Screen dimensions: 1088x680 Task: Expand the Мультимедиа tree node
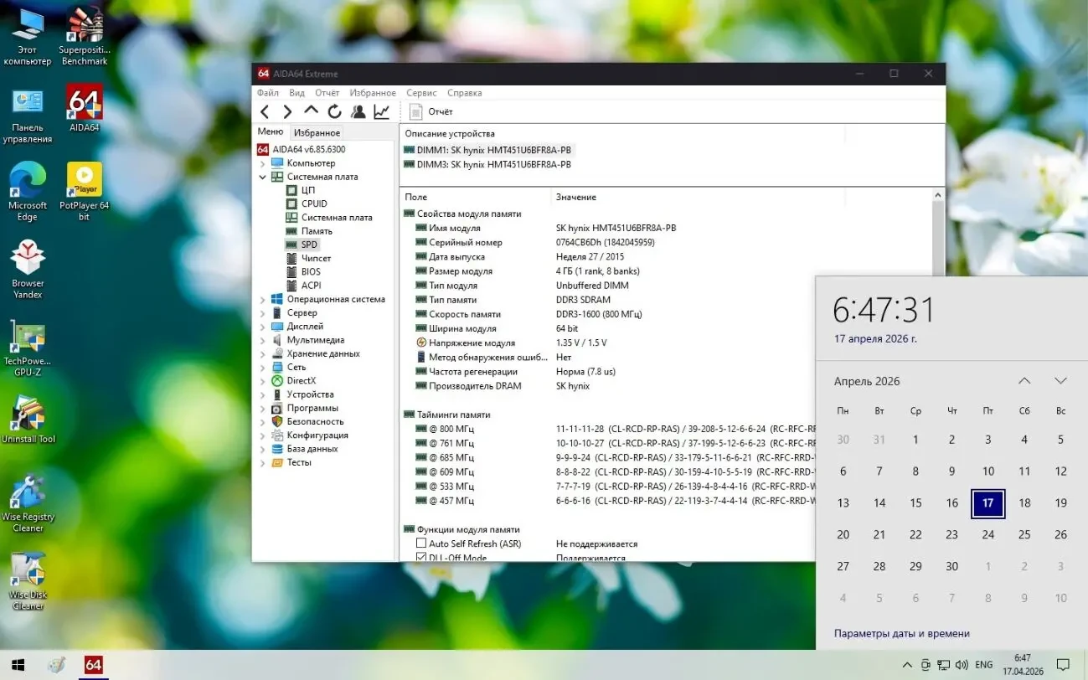[x=262, y=339]
